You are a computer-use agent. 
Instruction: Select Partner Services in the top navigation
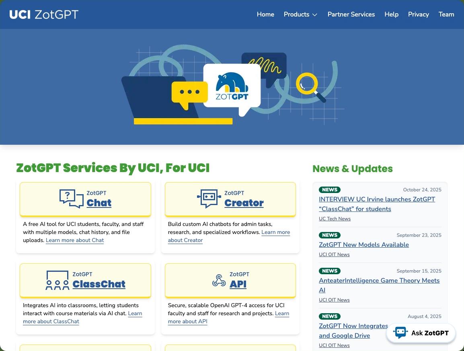[351, 14]
